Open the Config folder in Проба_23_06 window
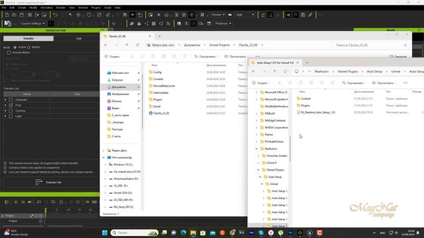 tap(158, 72)
